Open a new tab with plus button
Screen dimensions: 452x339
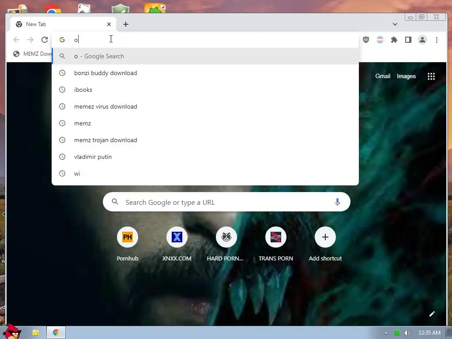[x=126, y=24]
